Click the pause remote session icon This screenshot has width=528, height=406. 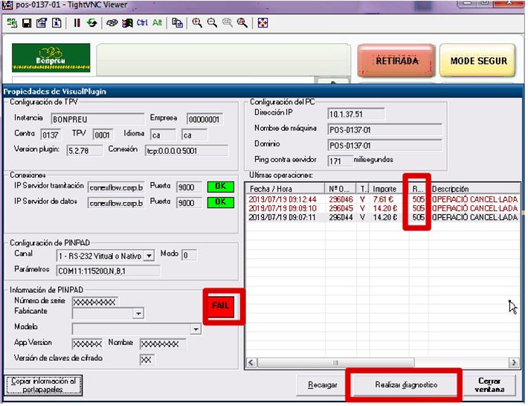pos(77,23)
